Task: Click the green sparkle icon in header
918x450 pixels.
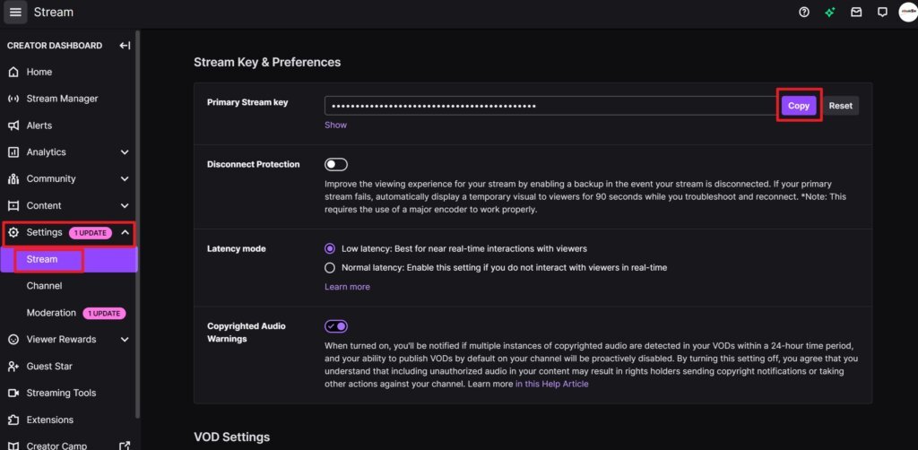Action: coord(830,13)
